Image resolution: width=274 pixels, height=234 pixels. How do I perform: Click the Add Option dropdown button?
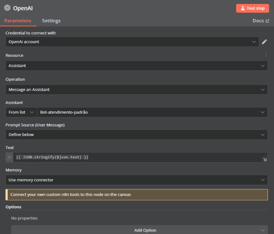(x=140, y=230)
